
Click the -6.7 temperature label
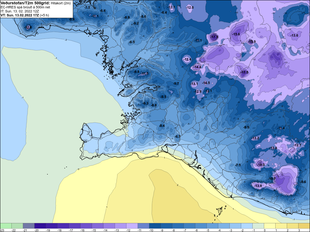178,137
